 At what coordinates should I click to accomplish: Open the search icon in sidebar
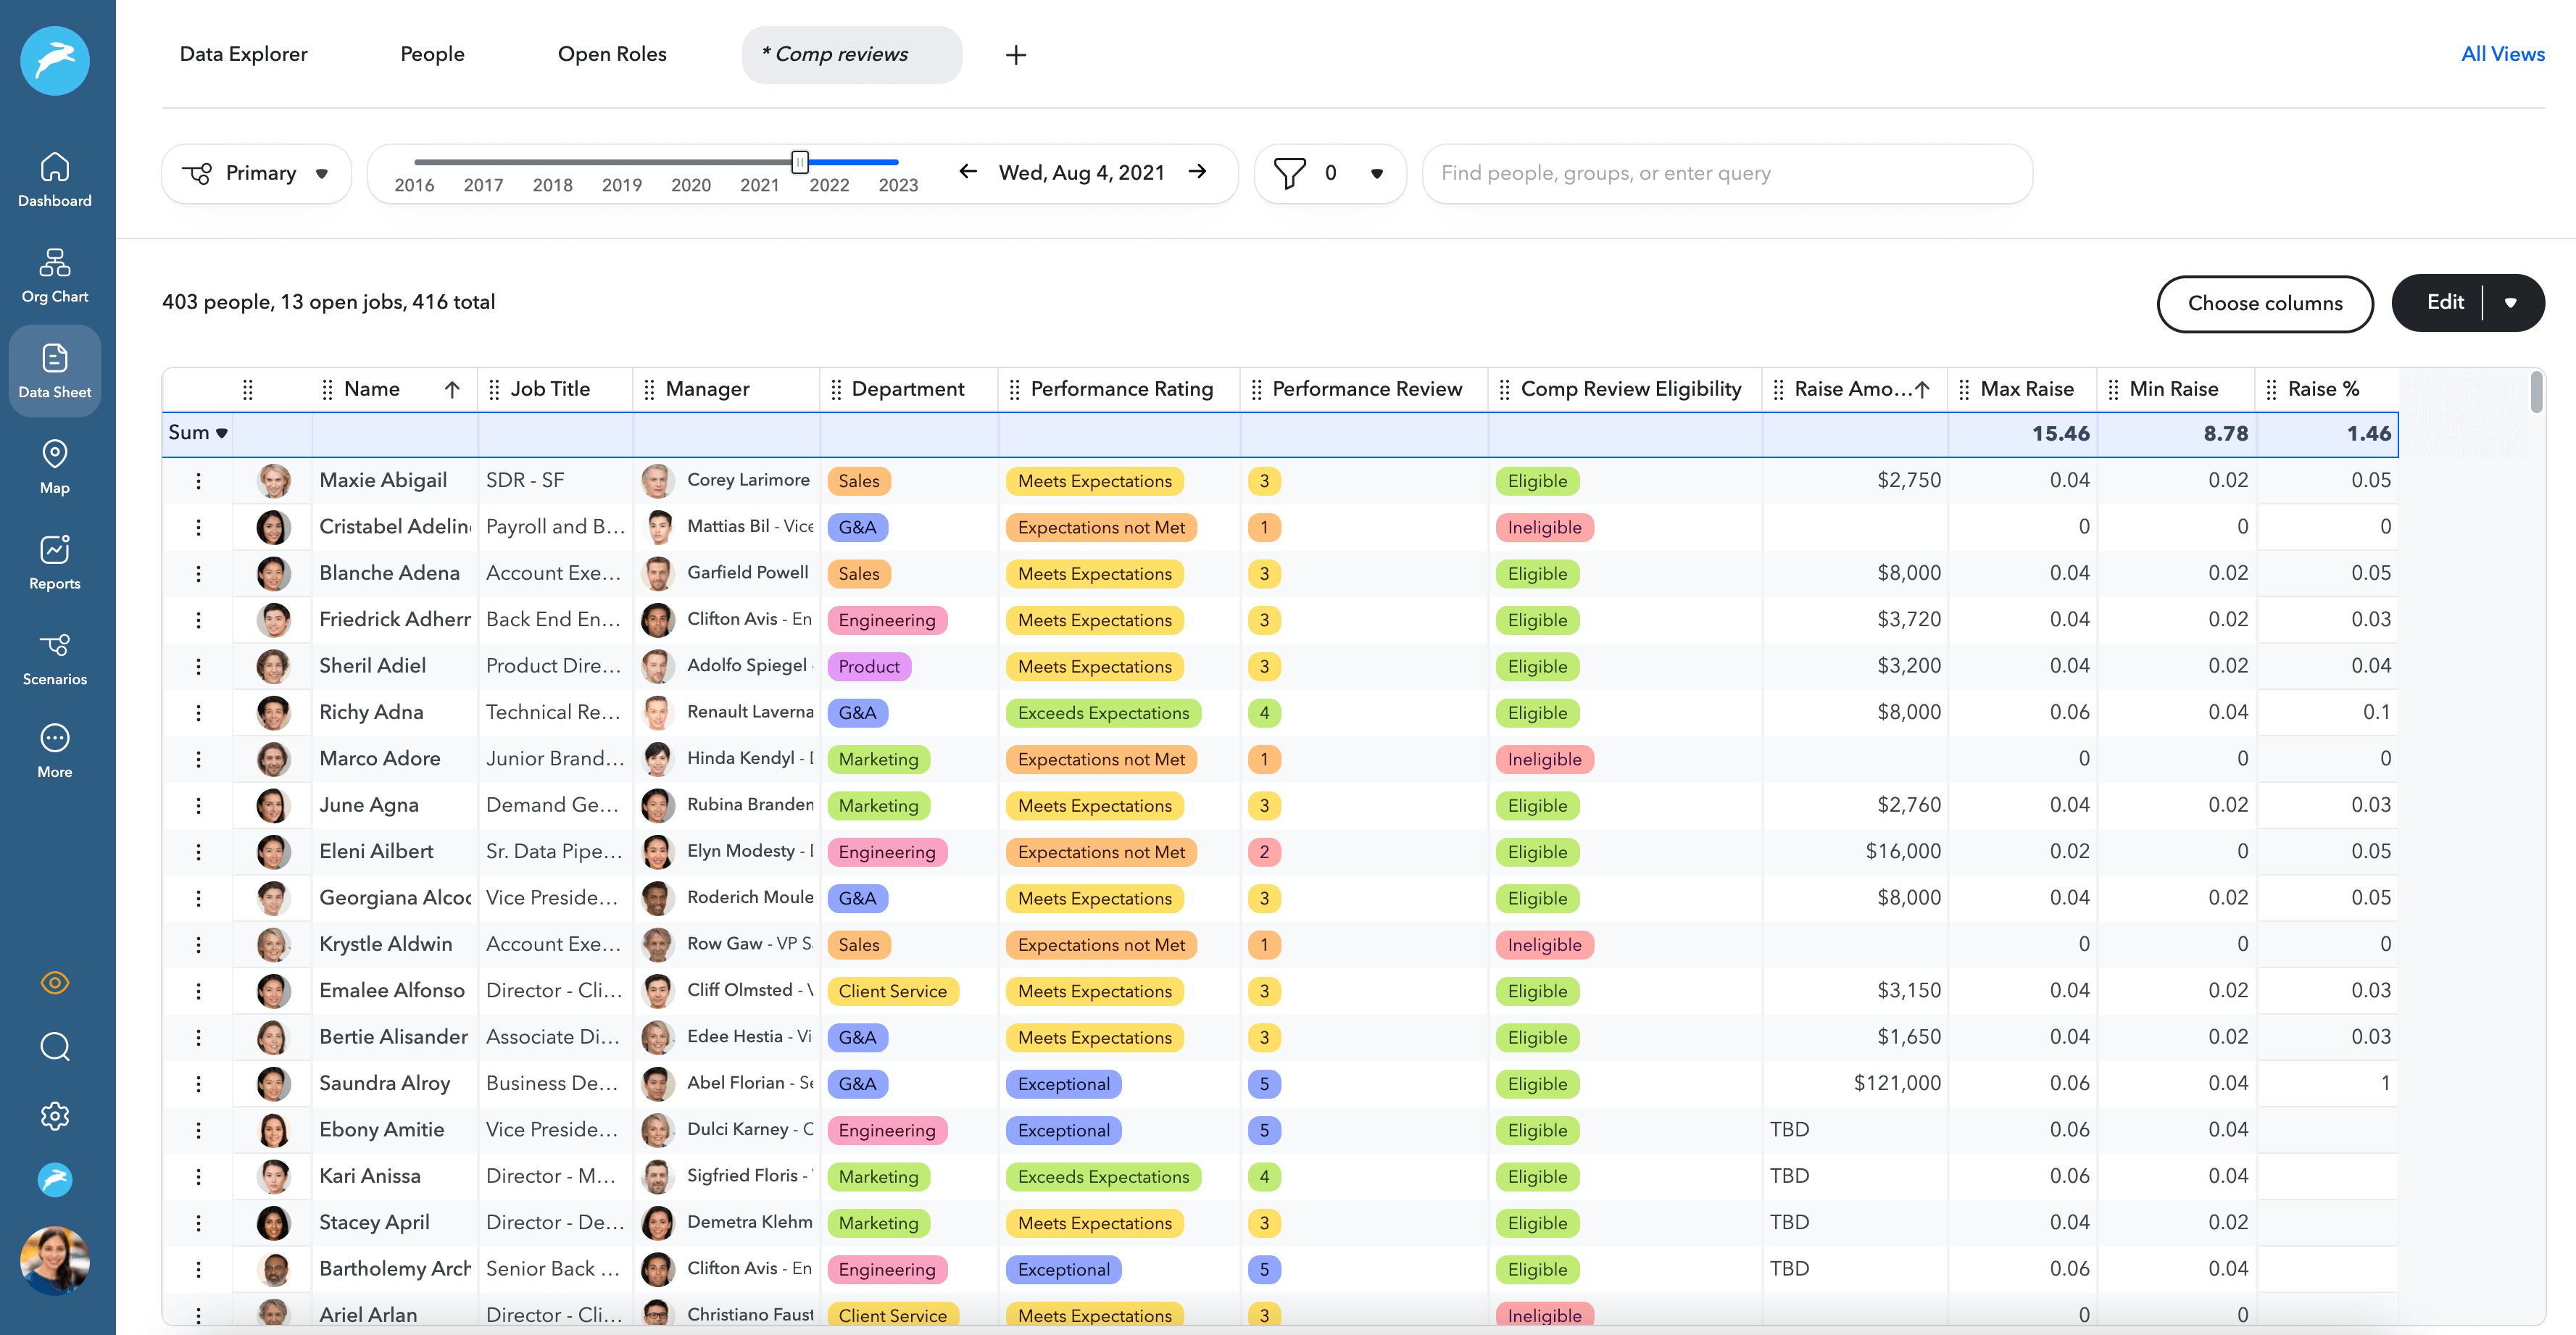(x=55, y=1047)
